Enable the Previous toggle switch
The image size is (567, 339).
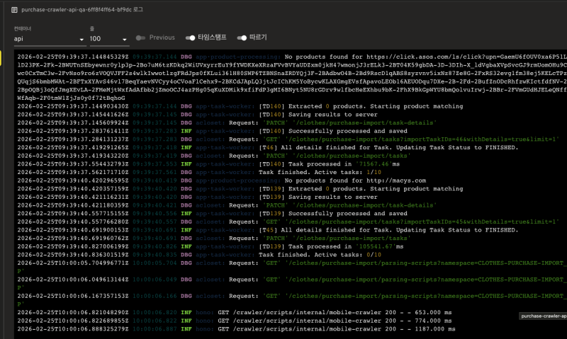pos(142,38)
